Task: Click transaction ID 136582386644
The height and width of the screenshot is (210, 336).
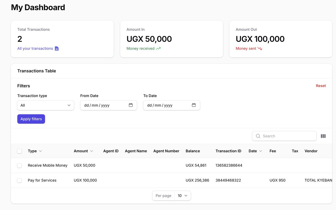Action: [x=229, y=166]
